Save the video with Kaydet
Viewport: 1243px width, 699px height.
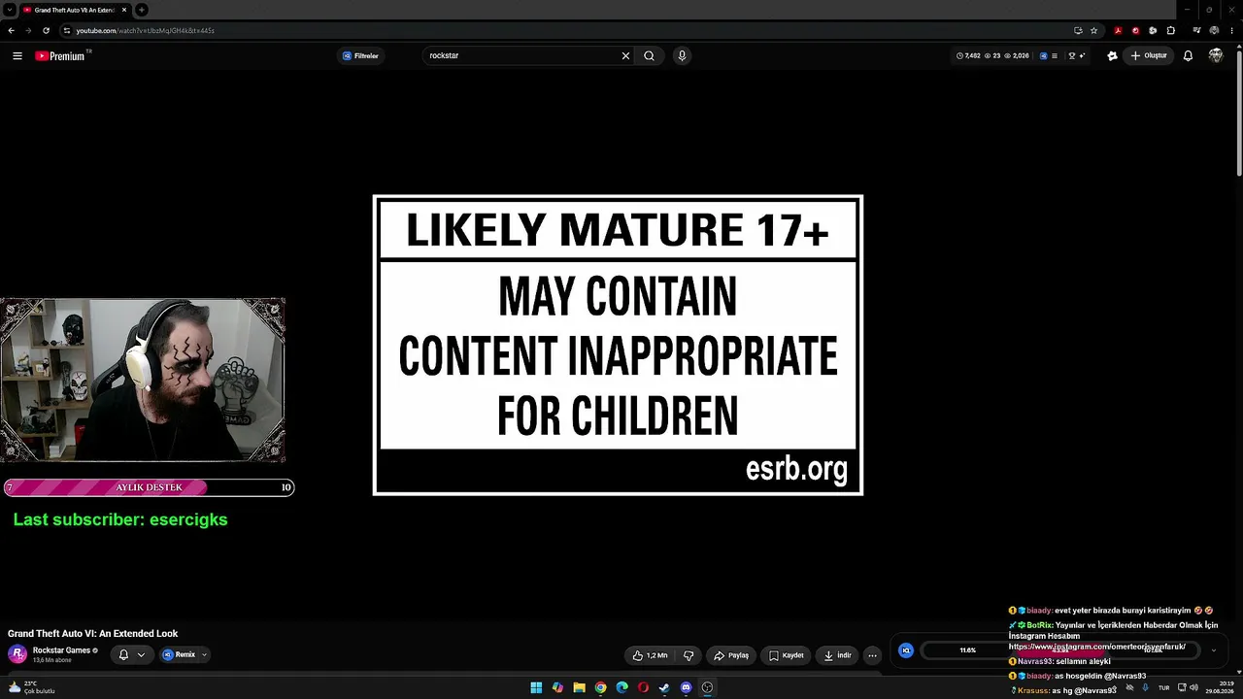point(787,655)
